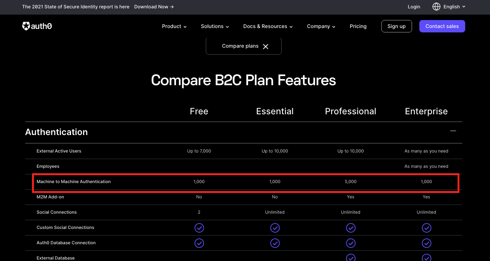Click Professional plan Custom Social Connections checkmark
This screenshot has width=490, height=261.
click(350, 228)
